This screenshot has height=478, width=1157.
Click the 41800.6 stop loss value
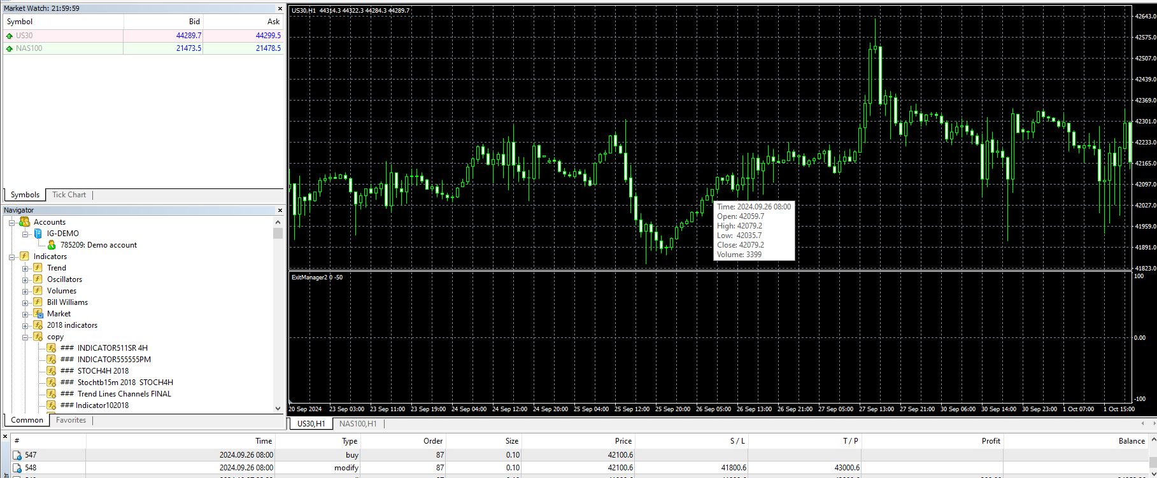coord(733,468)
